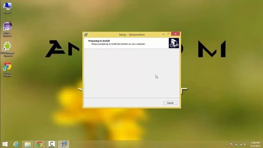
Task: Open the Action Center flag icon in tray
Action: pyautogui.click(x=231, y=144)
